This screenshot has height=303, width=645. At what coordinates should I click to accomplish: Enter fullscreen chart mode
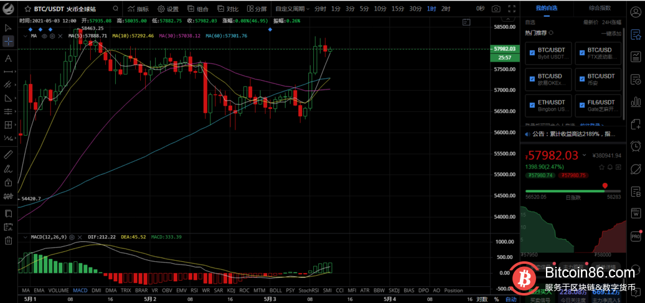click(512, 9)
